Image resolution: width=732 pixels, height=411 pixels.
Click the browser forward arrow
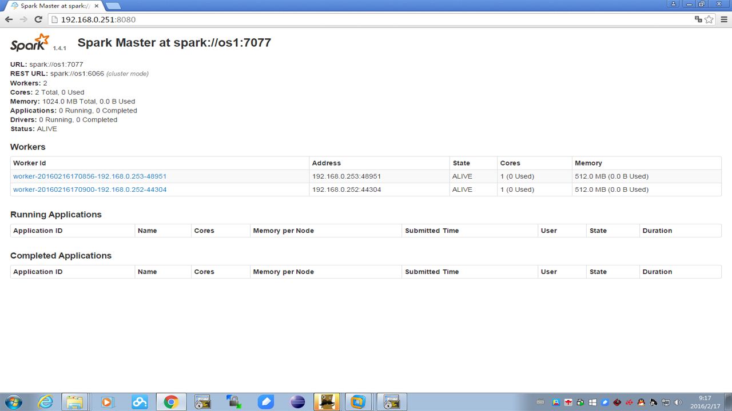click(x=23, y=19)
